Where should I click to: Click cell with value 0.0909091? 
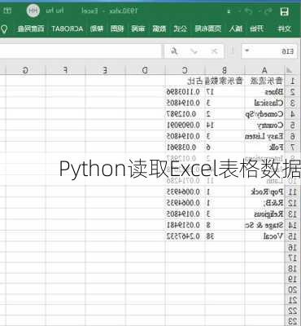click(x=185, y=126)
